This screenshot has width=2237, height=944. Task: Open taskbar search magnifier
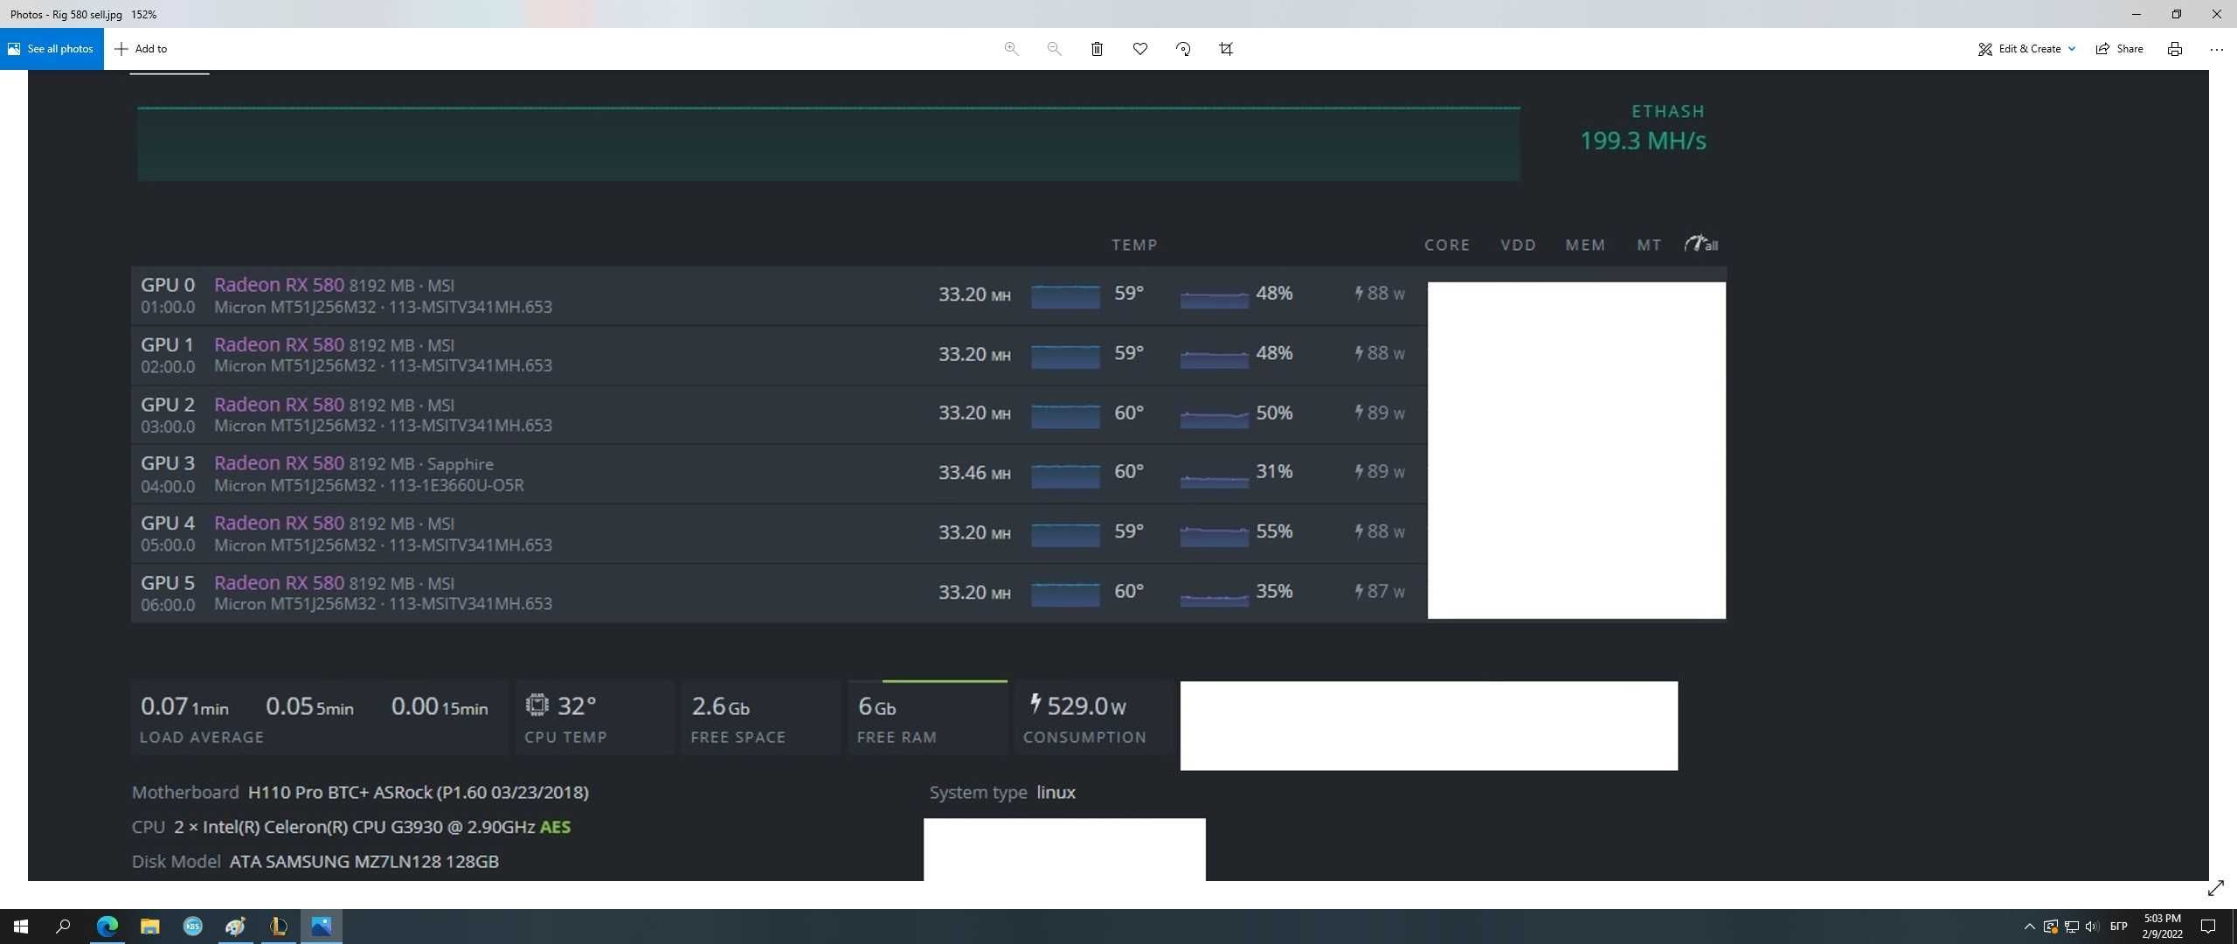[63, 927]
